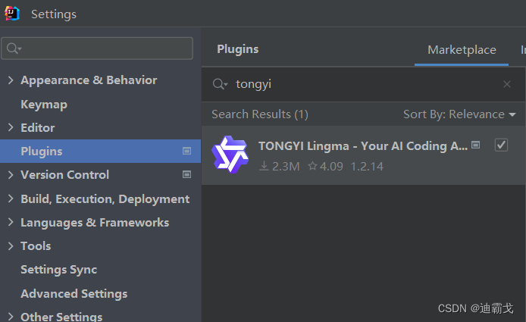526x322 pixels.
Task: Open the Keymap settings page
Action: tap(44, 105)
